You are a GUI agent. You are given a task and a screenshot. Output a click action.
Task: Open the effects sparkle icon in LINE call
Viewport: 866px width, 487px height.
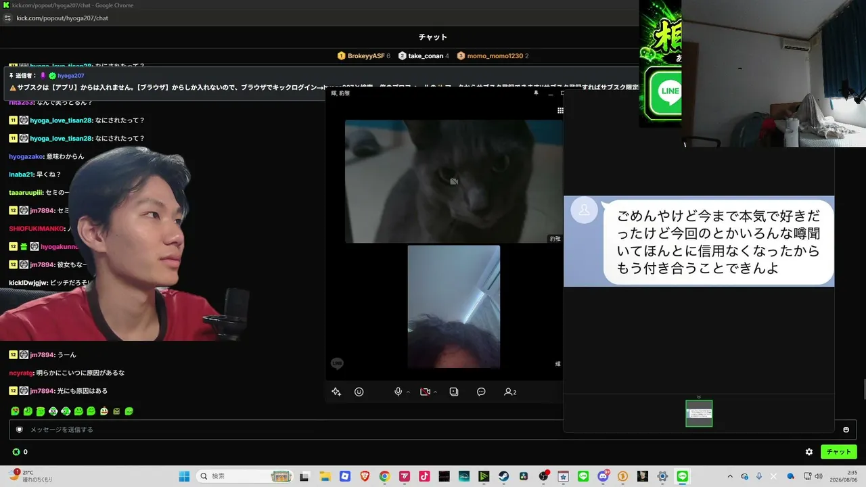point(336,392)
